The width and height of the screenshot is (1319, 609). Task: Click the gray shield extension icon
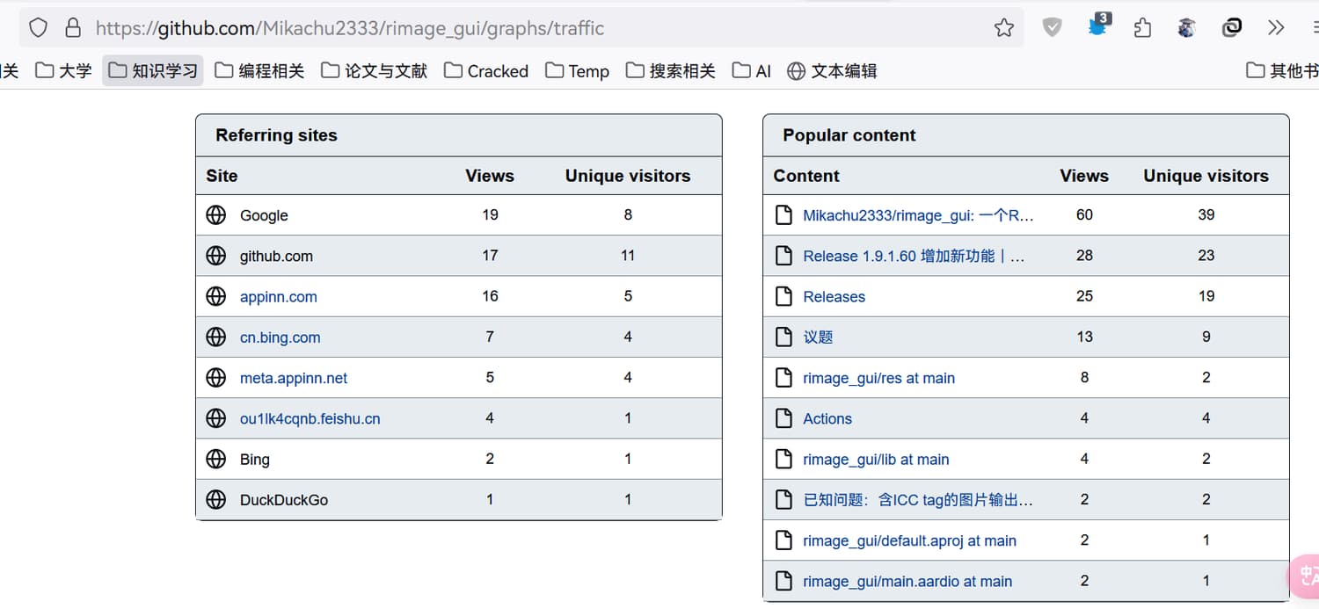click(1052, 28)
